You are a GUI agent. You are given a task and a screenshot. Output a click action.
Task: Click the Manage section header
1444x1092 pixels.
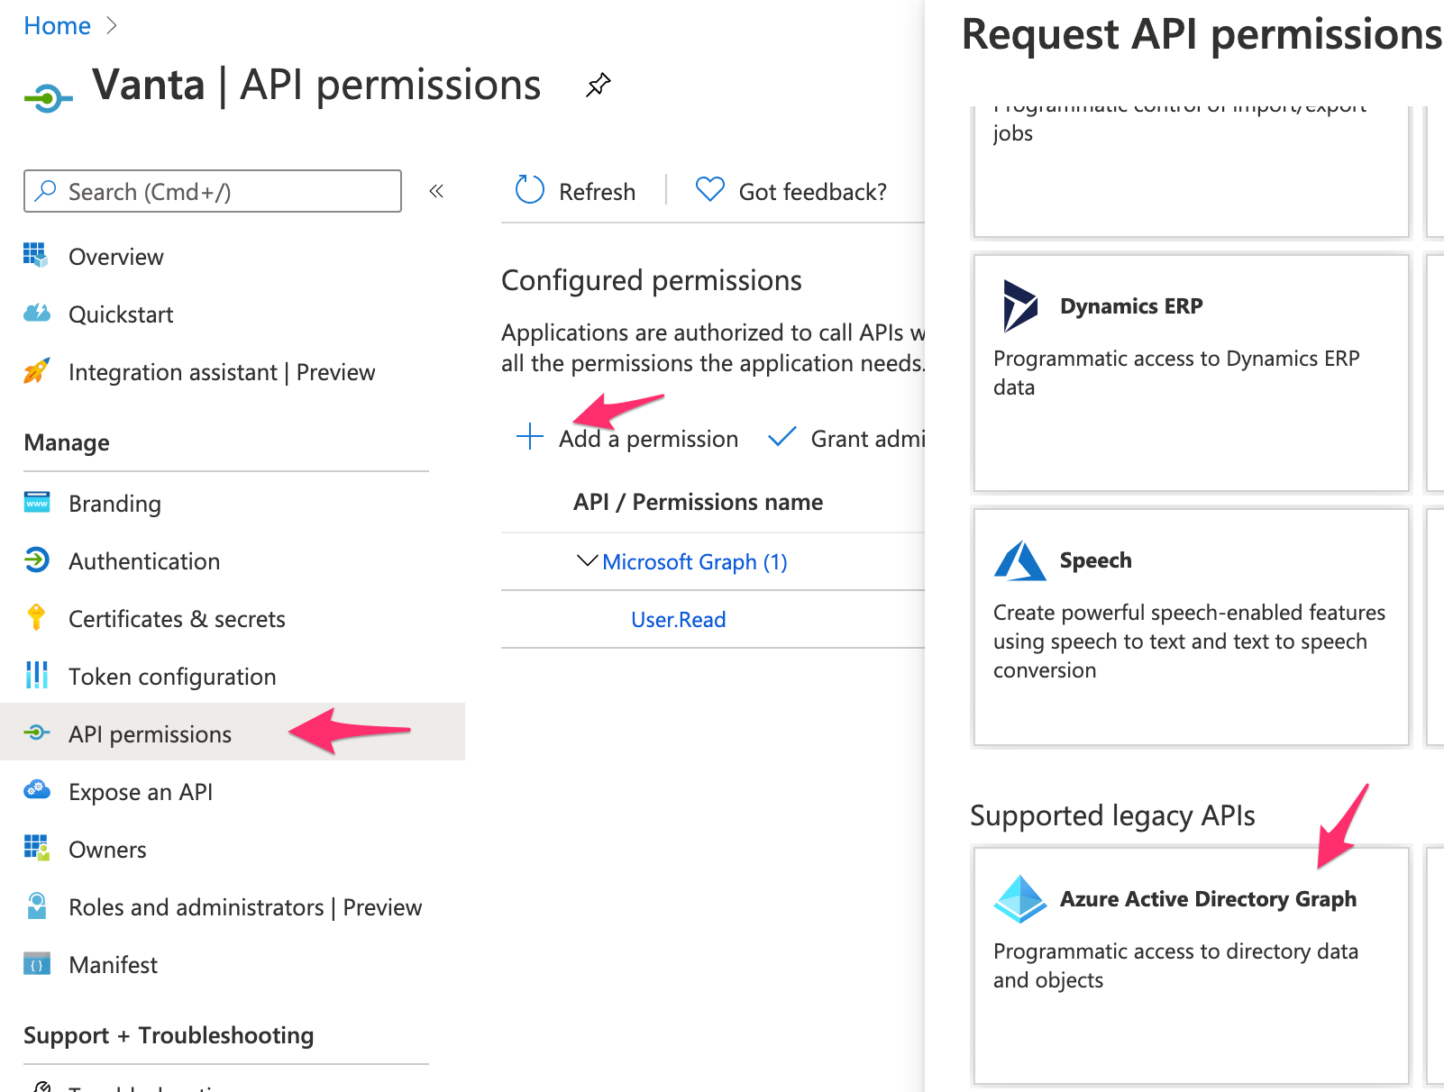click(x=67, y=442)
